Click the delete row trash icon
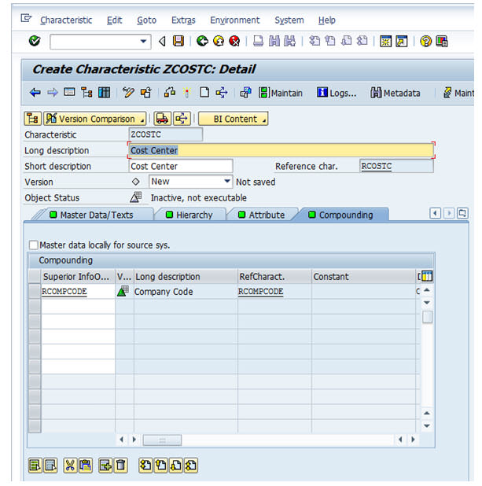Image resolution: width=482 pixels, height=486 pixels. point(120,465)
